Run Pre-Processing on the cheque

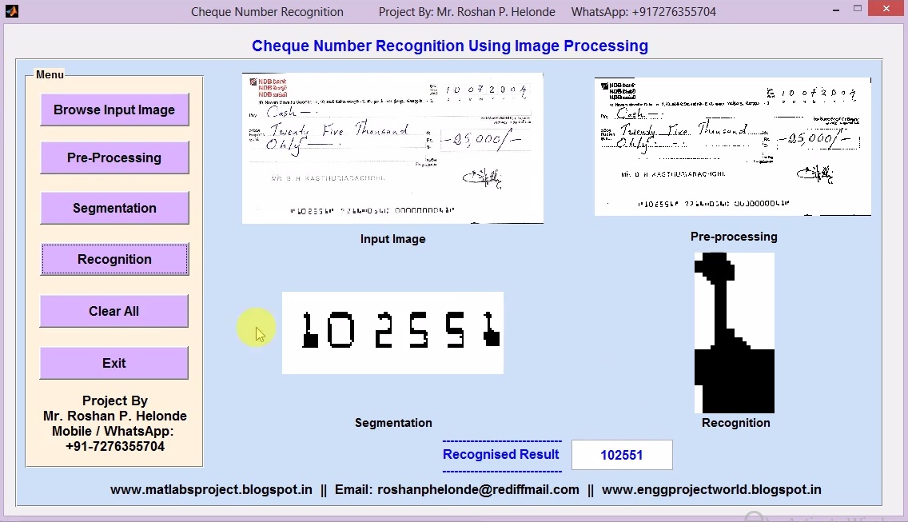(114, 157)
